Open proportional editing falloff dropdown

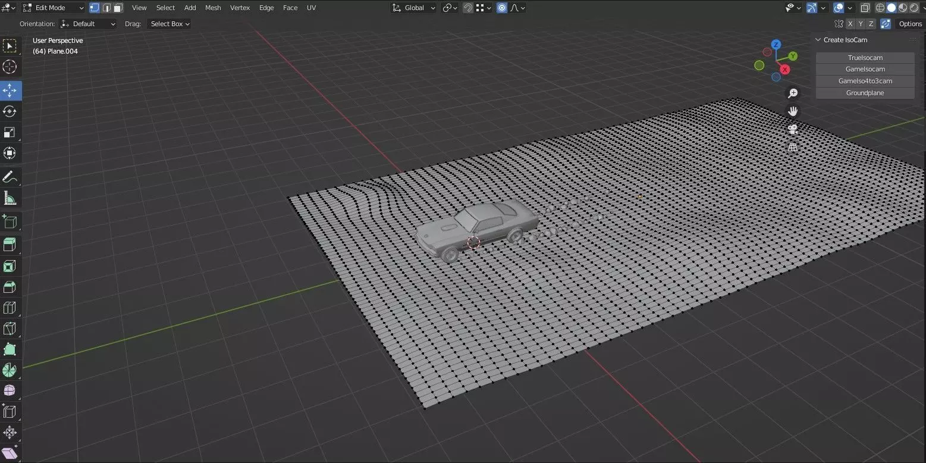pyautogui.click(x=518, y=8)
